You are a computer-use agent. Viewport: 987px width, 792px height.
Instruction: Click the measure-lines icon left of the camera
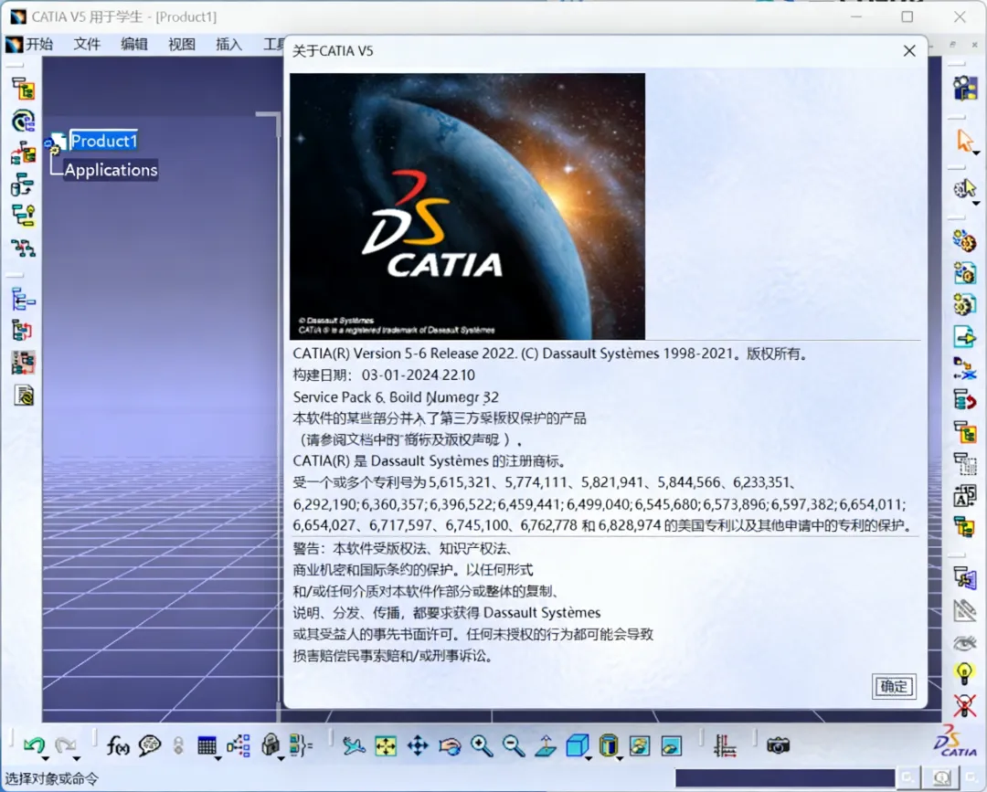pos(725,746)
